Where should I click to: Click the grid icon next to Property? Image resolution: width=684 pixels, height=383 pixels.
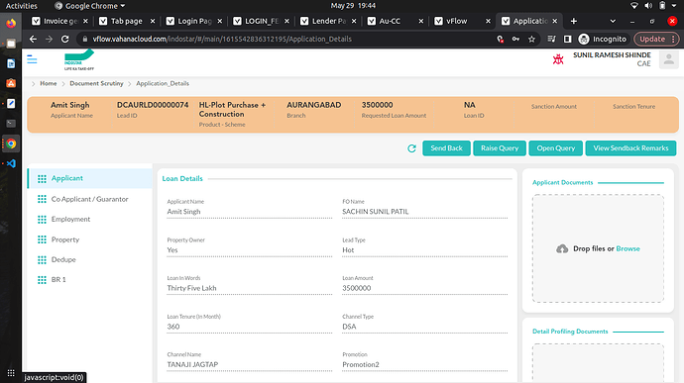42,239
